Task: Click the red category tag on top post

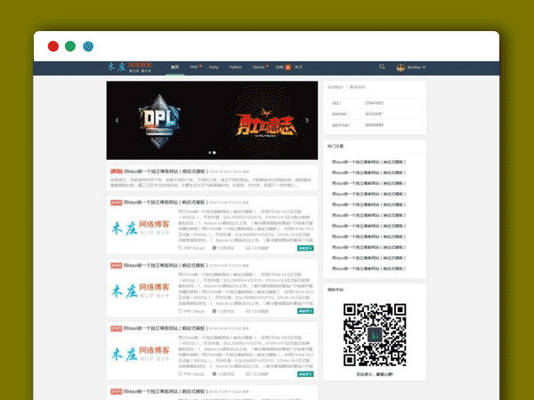Action: coord(116,171)
